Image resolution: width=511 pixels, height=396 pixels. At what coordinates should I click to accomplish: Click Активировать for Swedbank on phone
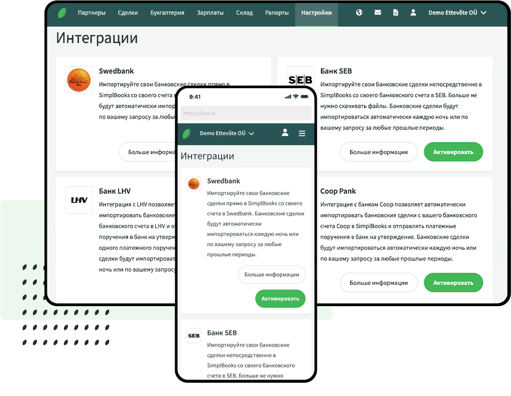pyautogui.click(x=281, y=299)
